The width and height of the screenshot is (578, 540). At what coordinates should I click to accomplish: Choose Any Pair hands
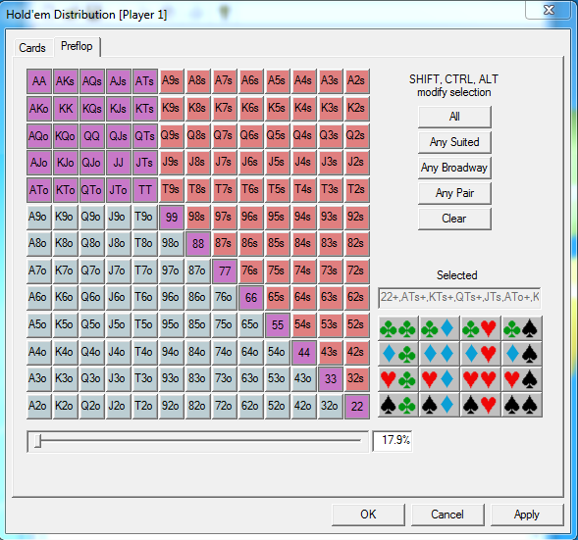454,193
